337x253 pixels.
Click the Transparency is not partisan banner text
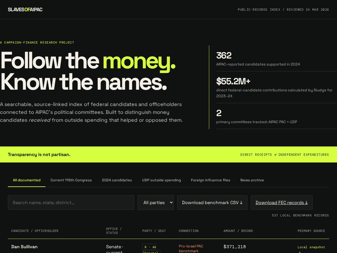[x=39, y=154]
